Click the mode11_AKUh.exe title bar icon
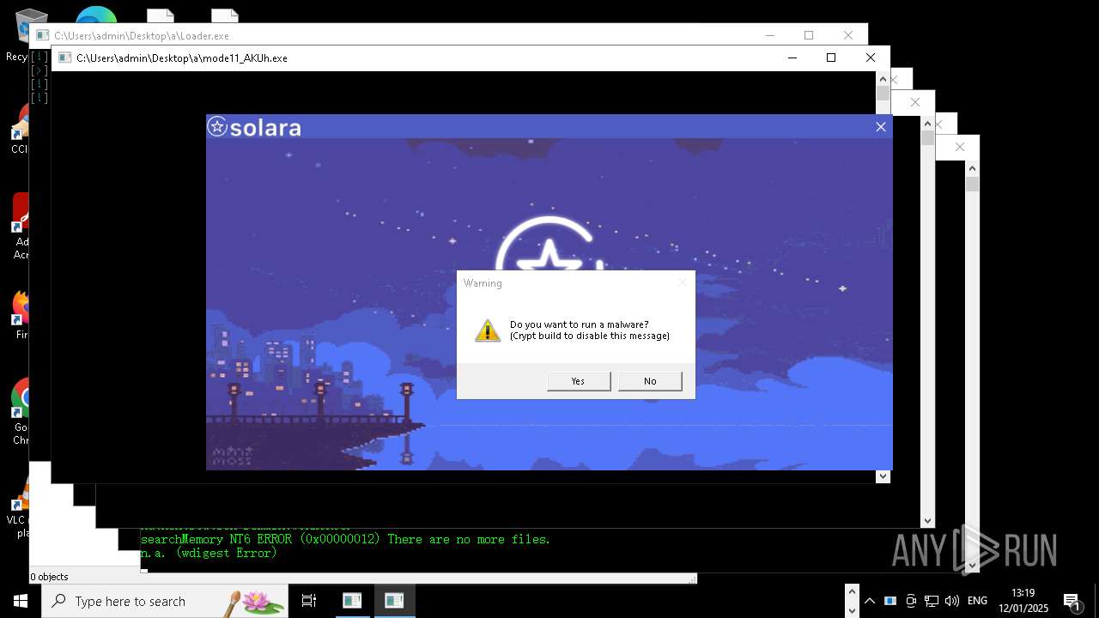Viewport: 1099px width, 618px height. coord(64,58)
